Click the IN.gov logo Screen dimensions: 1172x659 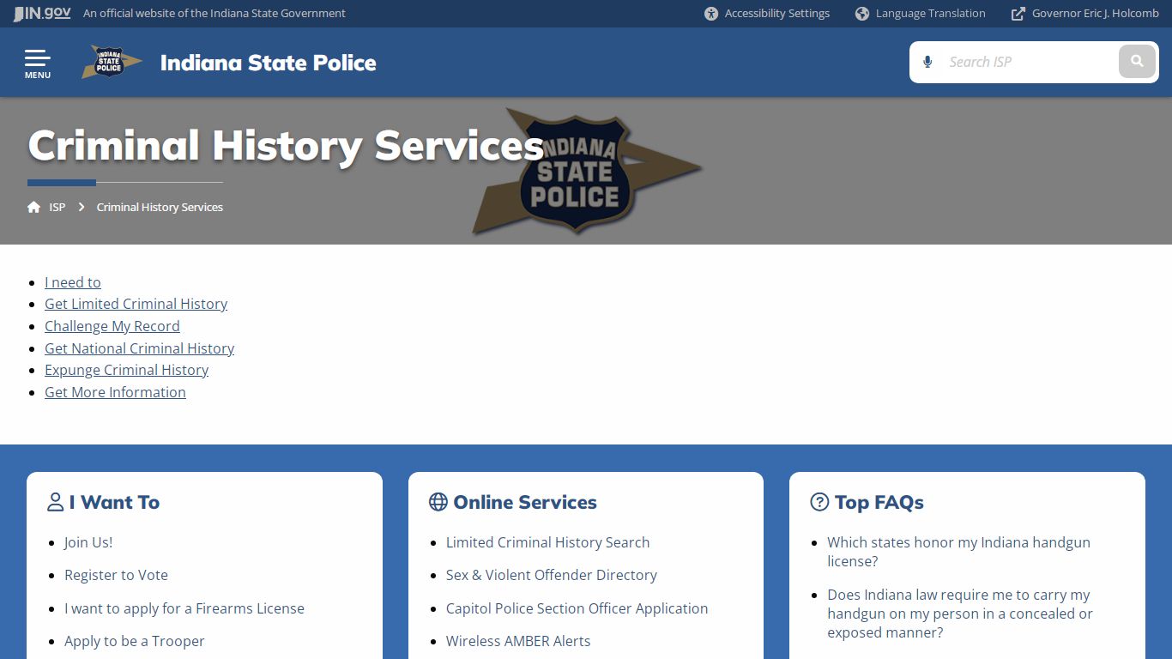click(x=42, y=14)
